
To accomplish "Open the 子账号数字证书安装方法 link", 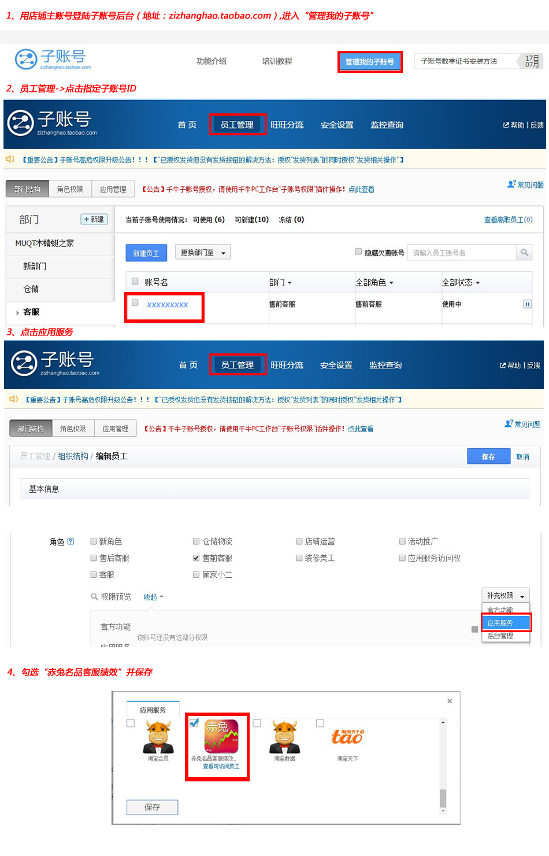I will coord(459,61).
